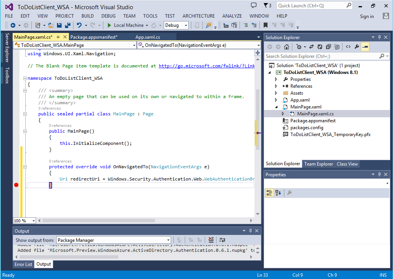Click the Sign in link
This screenshot has width=393, height=279.
[x=367, y=16]
